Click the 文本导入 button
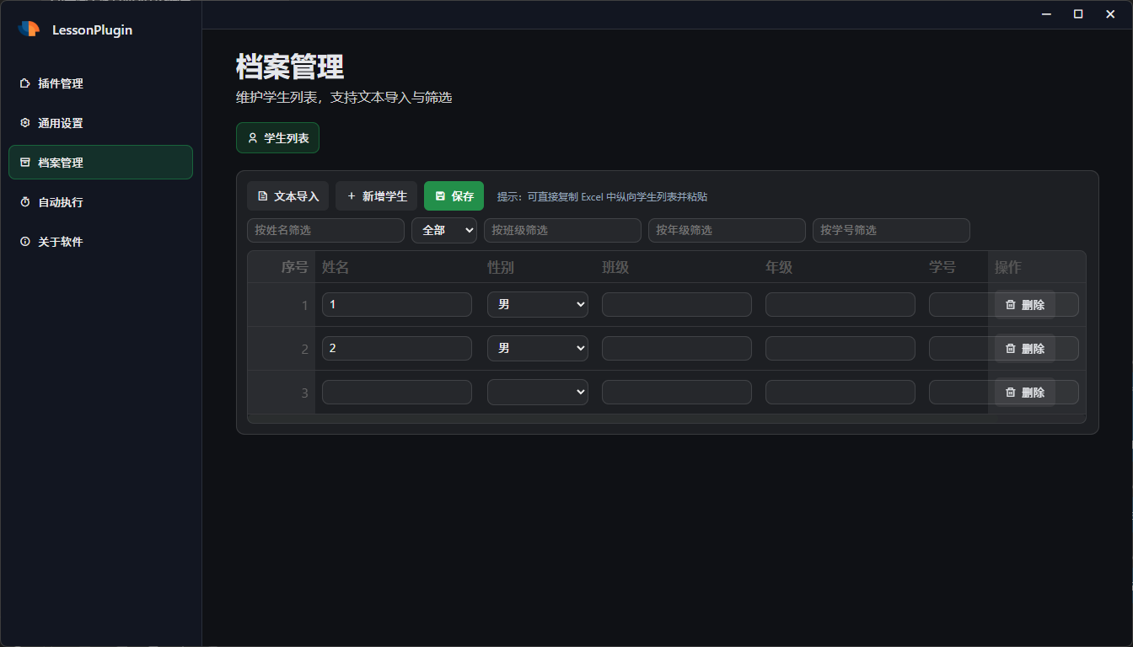Image resolution: width=1133 pixels, height=647 pixels. (287, 196)
